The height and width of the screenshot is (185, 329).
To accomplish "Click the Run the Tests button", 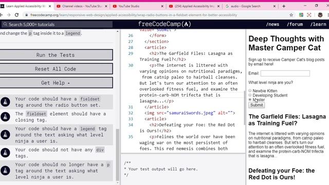I will (x=56, y=55).
